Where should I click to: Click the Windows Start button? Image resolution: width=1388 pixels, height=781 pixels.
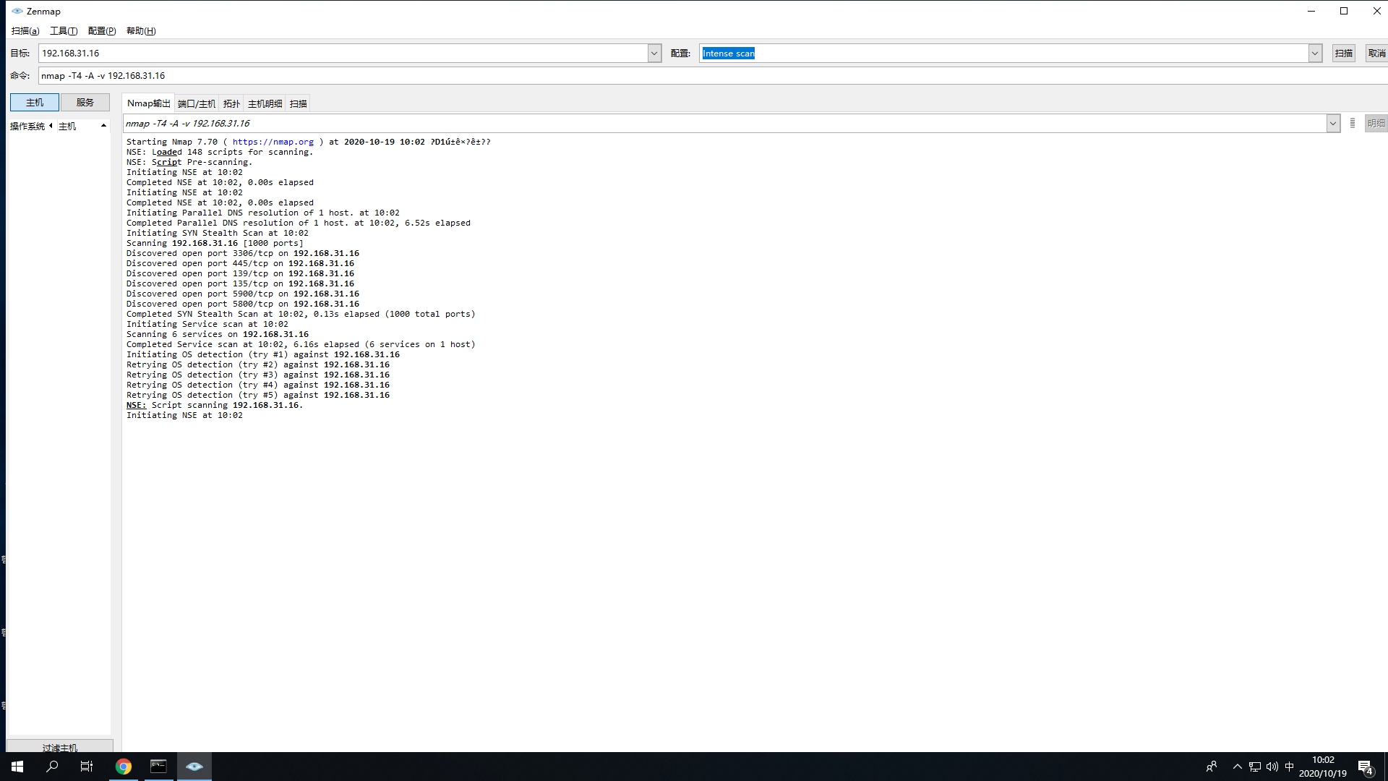17,767
